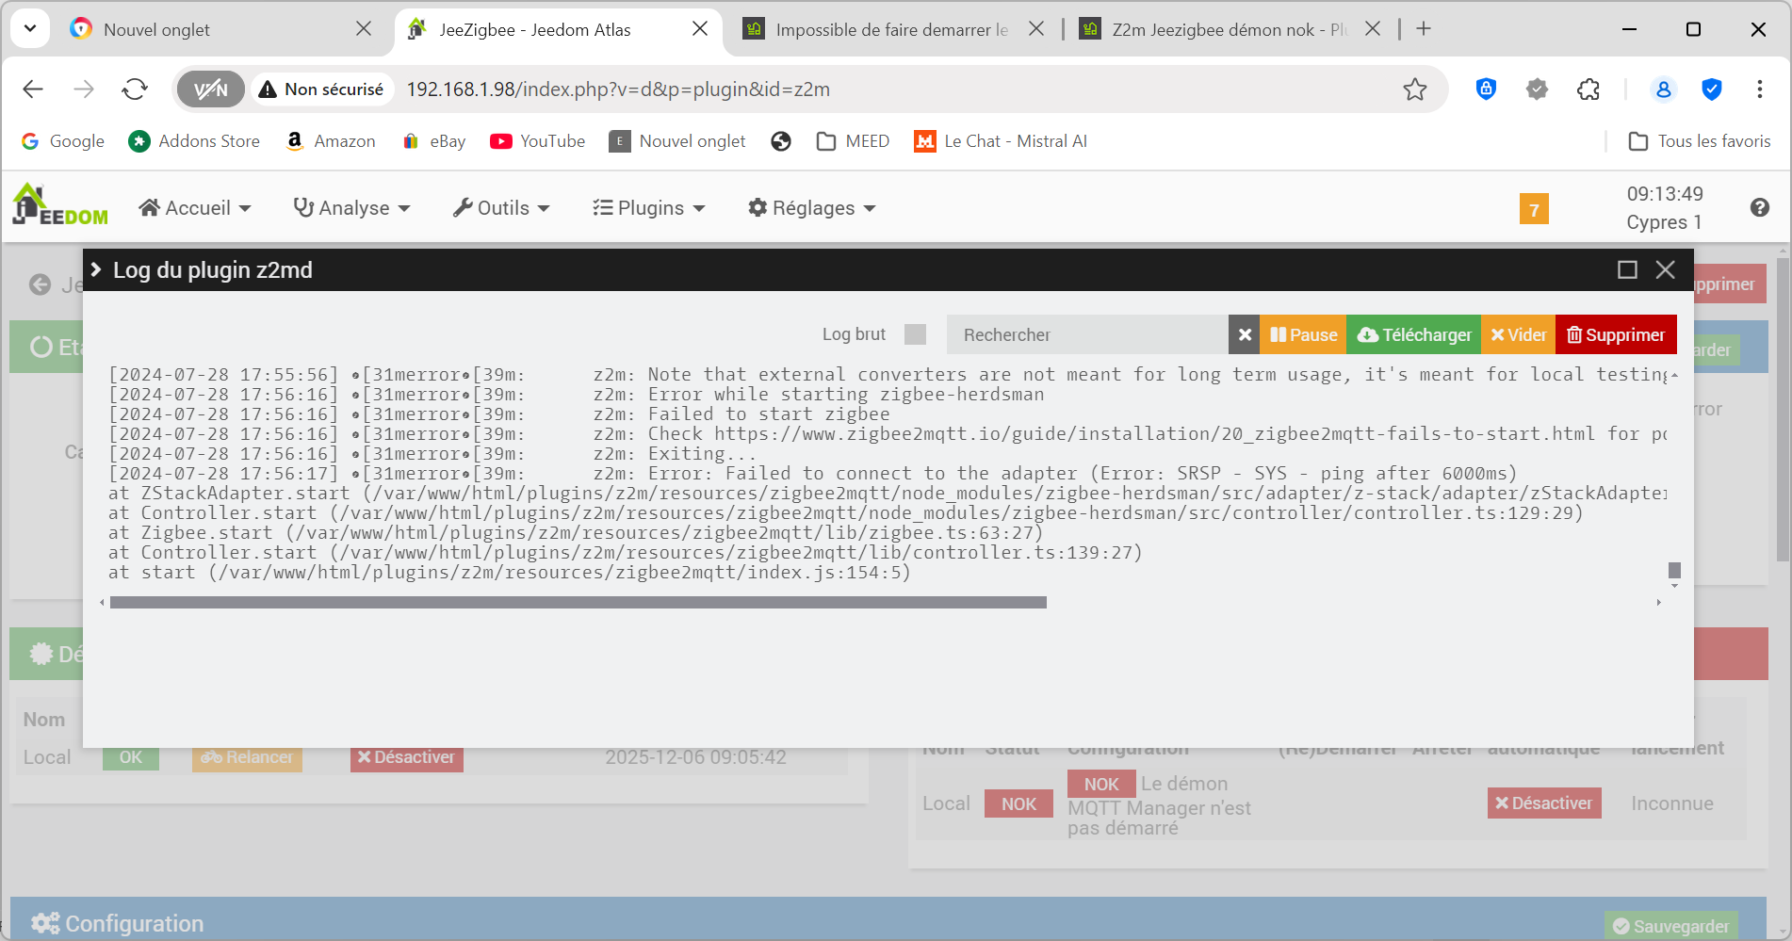The width and height of the screenshot is (1792, 941).
Task: Open the Tous les favoris folder
Action: [x=1700, y=141]
